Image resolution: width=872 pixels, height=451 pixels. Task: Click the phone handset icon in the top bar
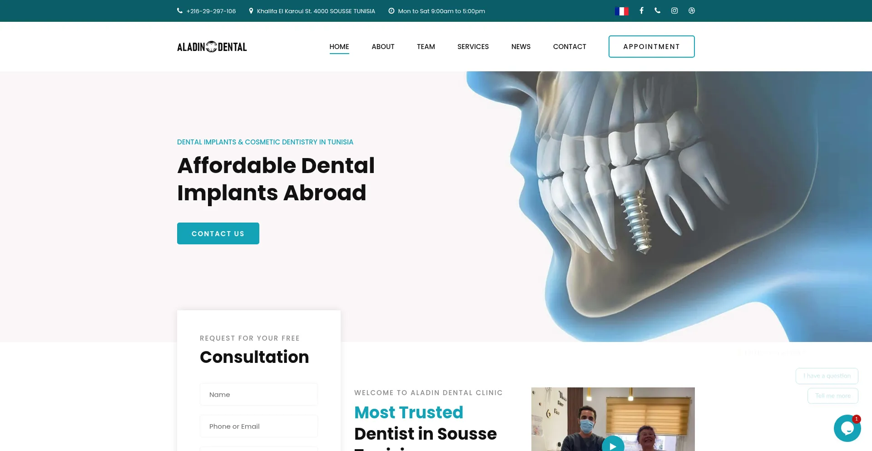pyautogui.click(x=658, y=10)
